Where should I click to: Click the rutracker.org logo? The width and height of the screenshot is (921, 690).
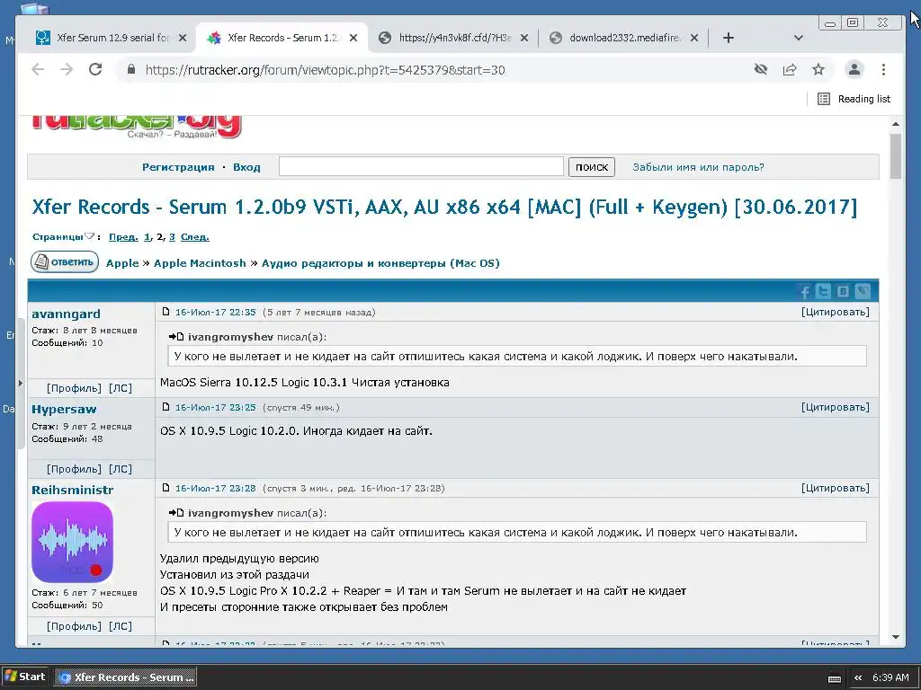[137, 126]
